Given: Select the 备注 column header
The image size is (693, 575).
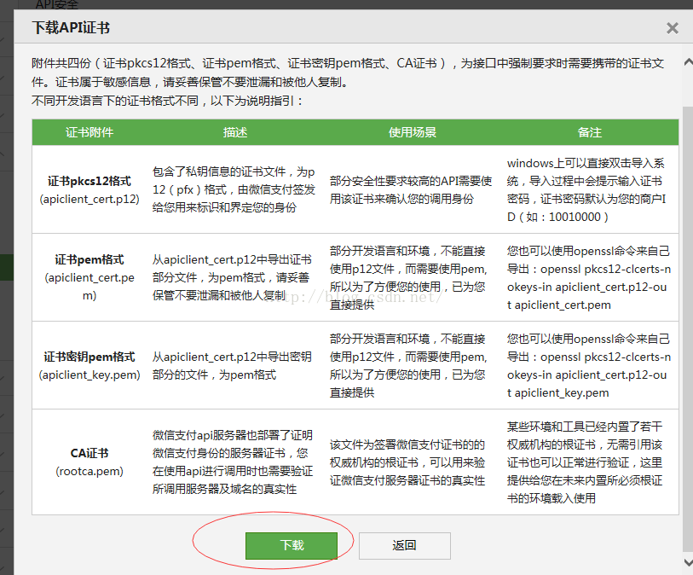Looking at the screenshot, I should coord(590,132).
